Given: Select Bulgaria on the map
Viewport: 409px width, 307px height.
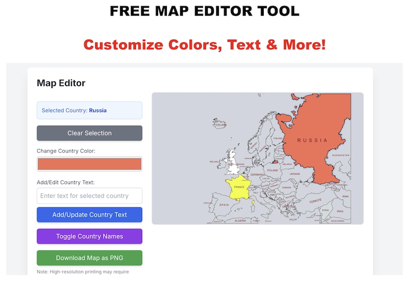Looking at the screenshot, I should coord(289,197).
